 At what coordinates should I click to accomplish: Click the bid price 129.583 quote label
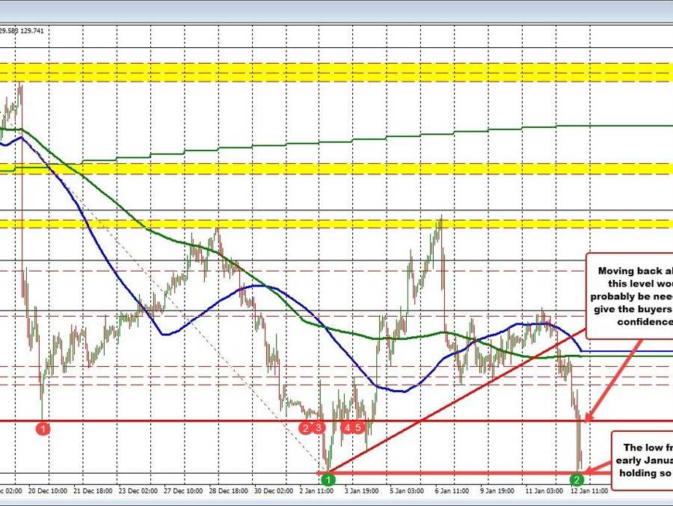point(9,31)
